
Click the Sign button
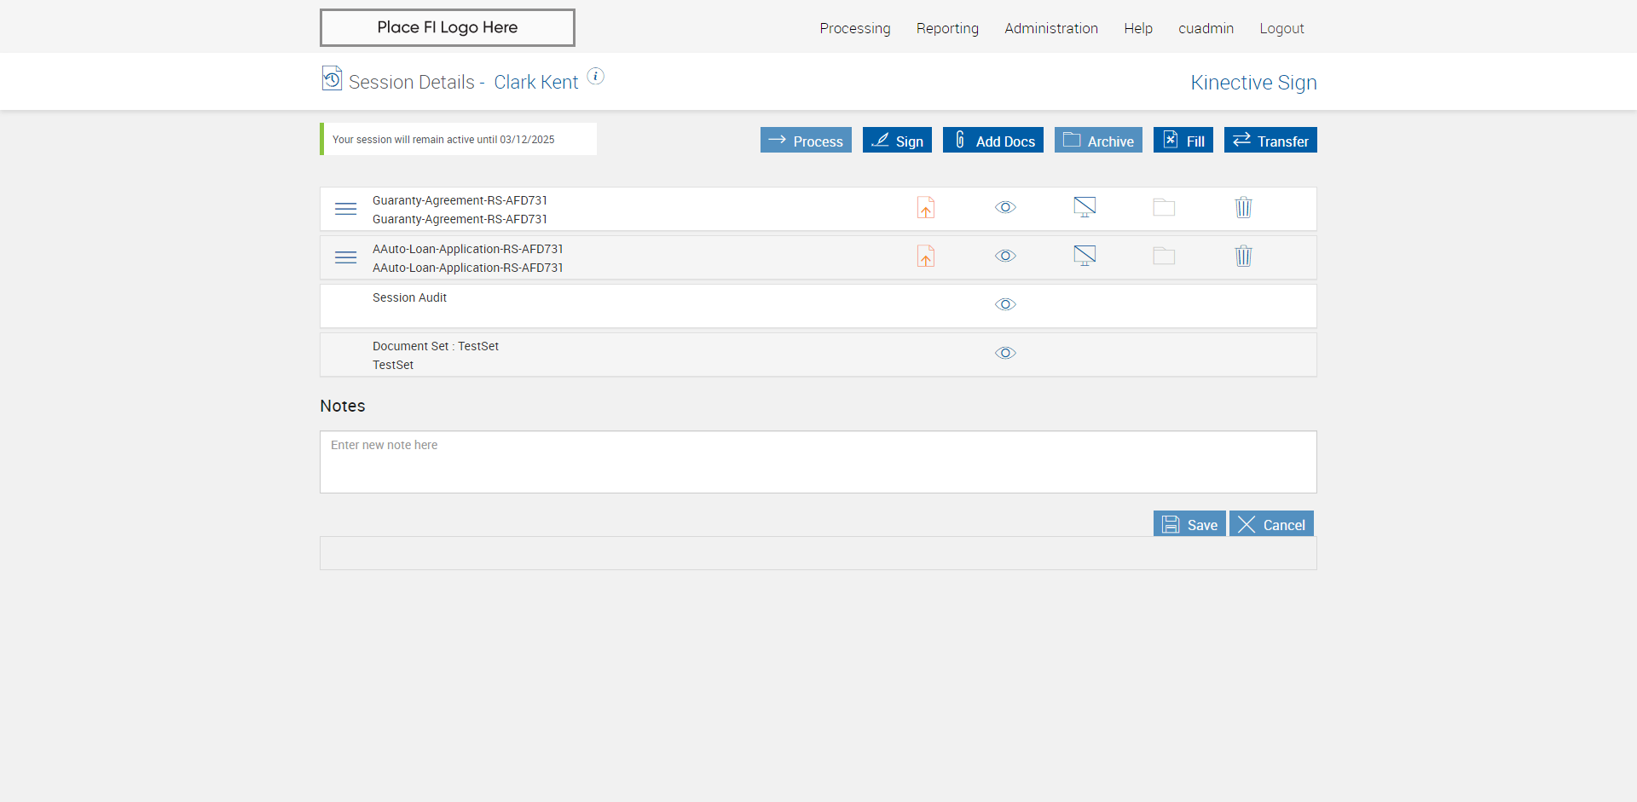point(897,140)
